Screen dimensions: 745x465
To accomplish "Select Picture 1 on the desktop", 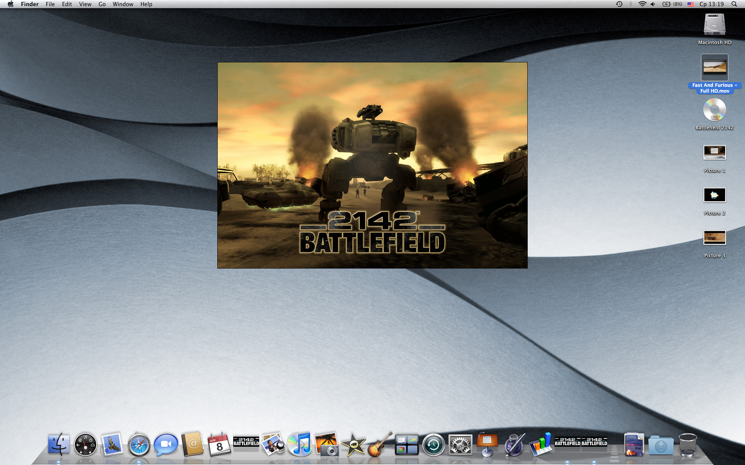I will (x=714, y=159).
